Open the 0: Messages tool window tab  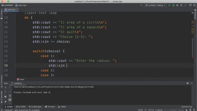[35, 107]
